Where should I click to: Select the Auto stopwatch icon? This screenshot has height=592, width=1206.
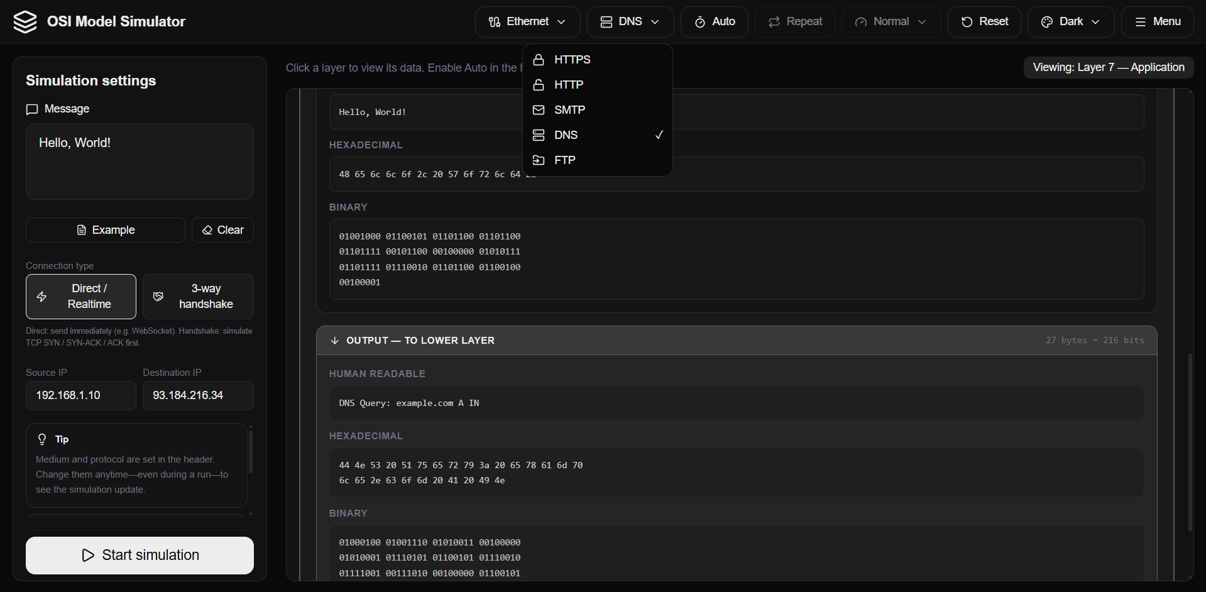699,21
